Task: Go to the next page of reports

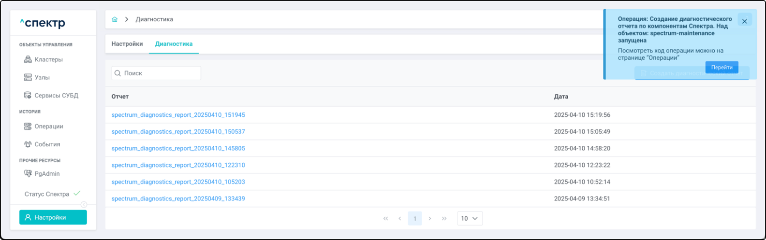Action: click(429, 218)
